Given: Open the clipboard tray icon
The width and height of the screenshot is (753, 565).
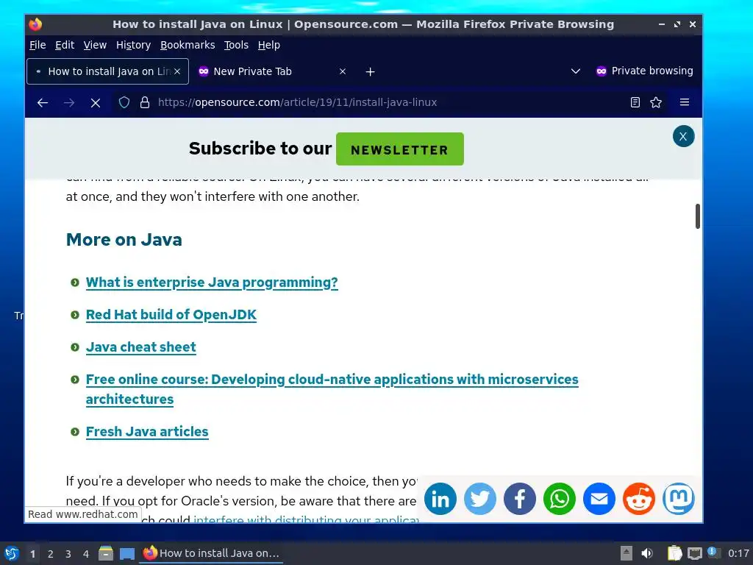Looking at the screenshot, I should coord(675,553).
